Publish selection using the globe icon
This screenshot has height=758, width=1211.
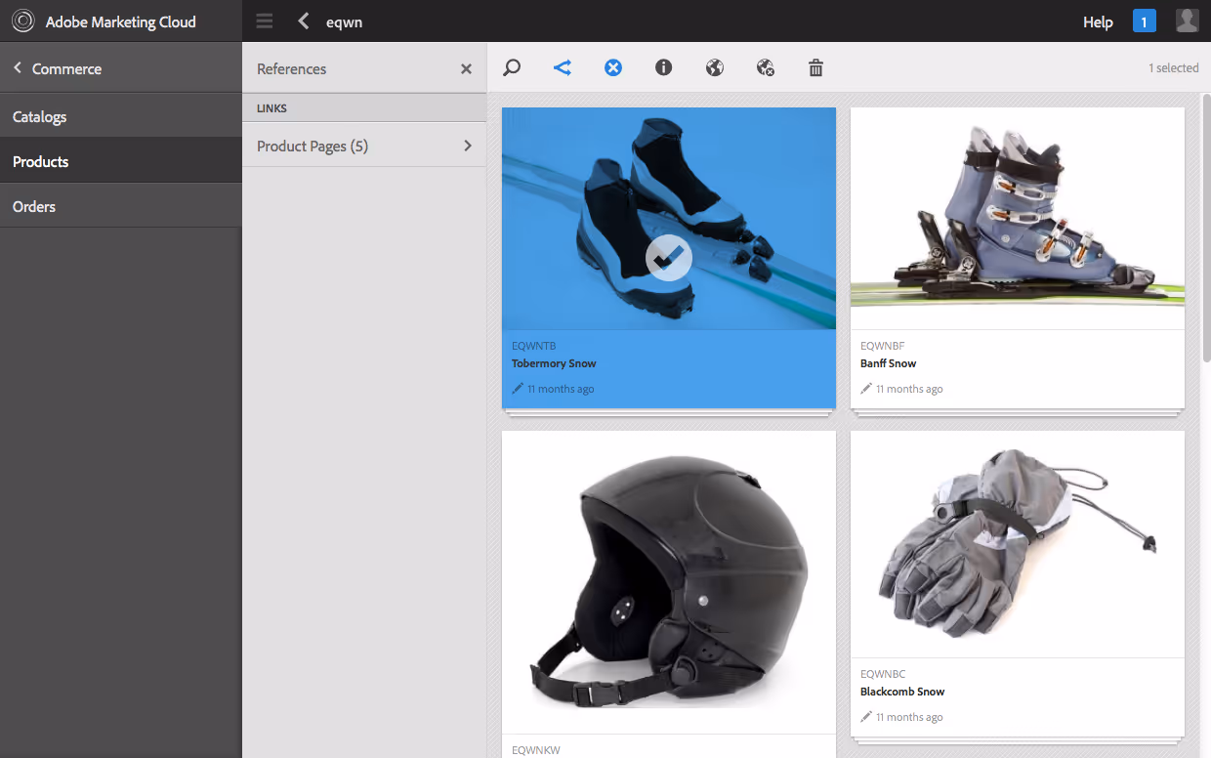714,67
